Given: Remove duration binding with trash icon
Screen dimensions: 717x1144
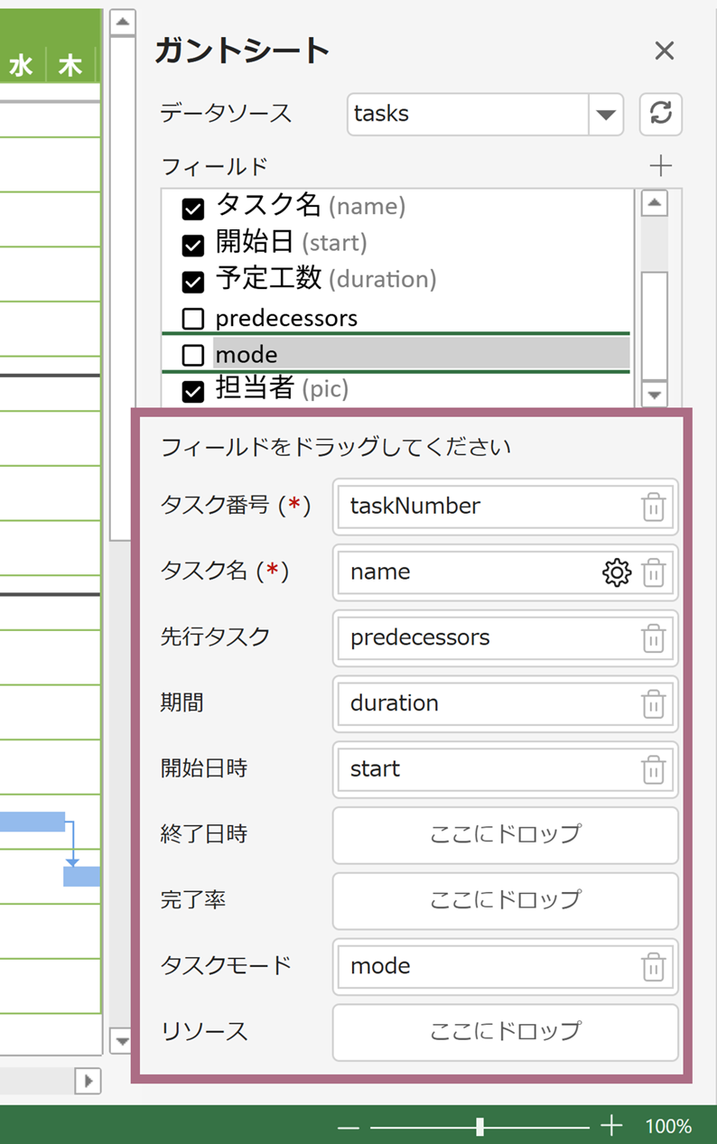Looking at the screenshot, I should click(x=653, y=704).
